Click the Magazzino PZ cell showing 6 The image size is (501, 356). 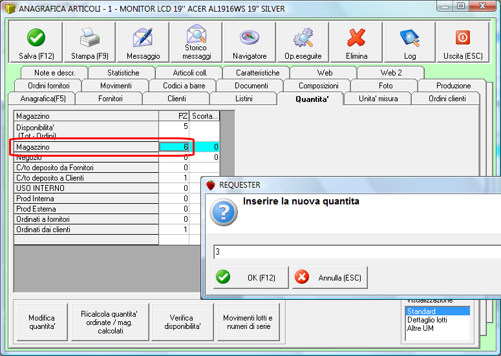[x=174, y=147]
